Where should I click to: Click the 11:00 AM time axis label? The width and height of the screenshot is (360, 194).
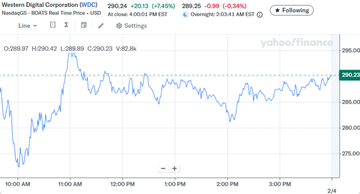pos(70,184)
